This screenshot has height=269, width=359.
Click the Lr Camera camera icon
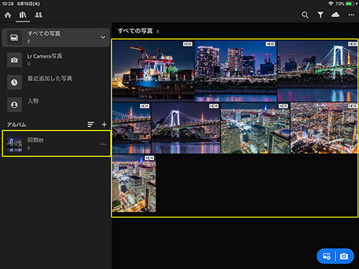pos(14,60)
